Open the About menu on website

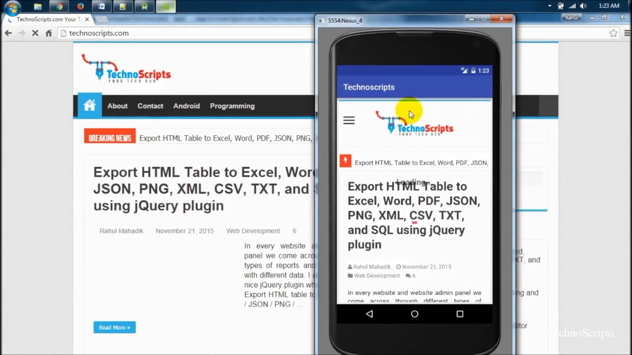coord(118,106)
